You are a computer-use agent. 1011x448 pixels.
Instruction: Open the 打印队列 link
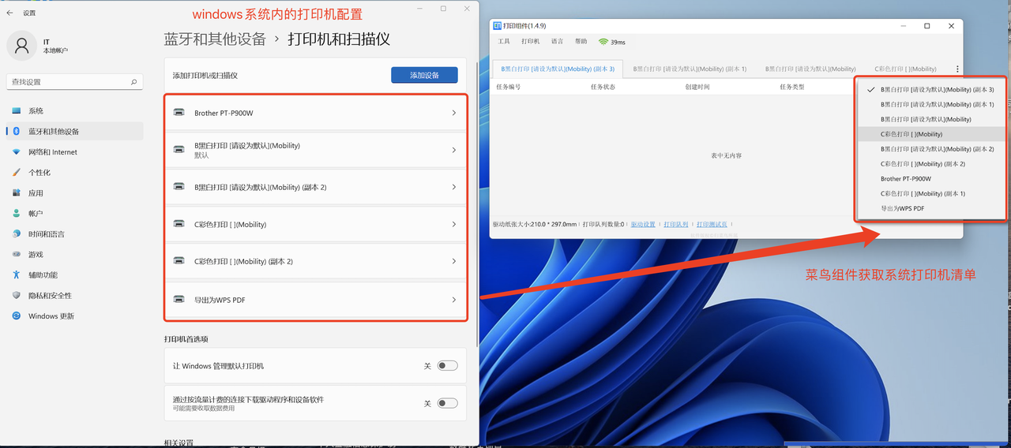(x=676, y=225)
